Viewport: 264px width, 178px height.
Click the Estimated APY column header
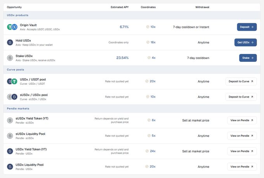(x=120, y=7)
